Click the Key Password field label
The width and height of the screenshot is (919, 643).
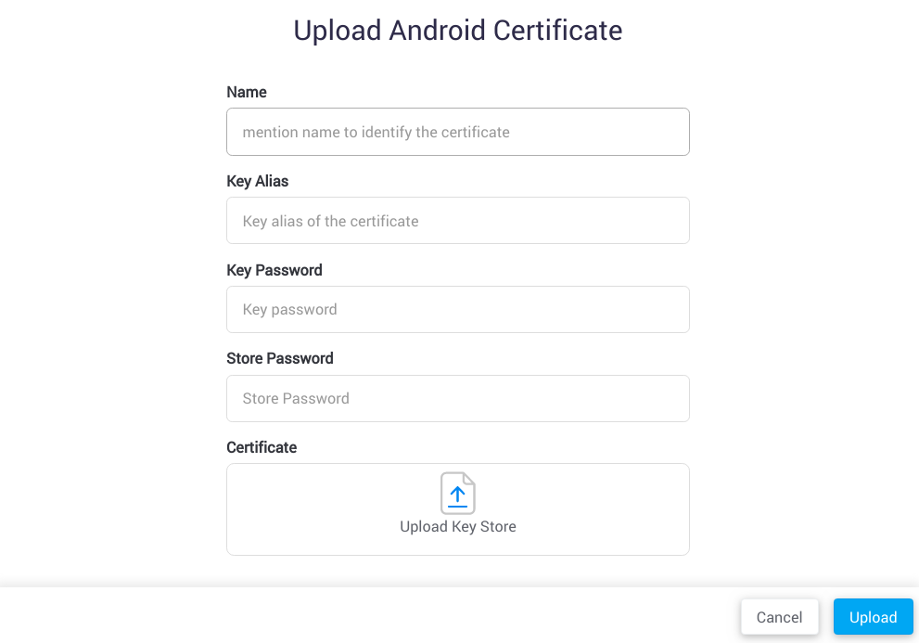(274, 270)
